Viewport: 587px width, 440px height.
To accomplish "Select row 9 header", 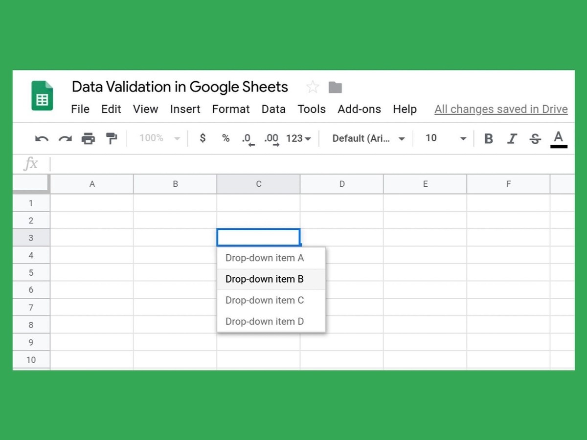I will pyautogui.click(x=31, y=342).
